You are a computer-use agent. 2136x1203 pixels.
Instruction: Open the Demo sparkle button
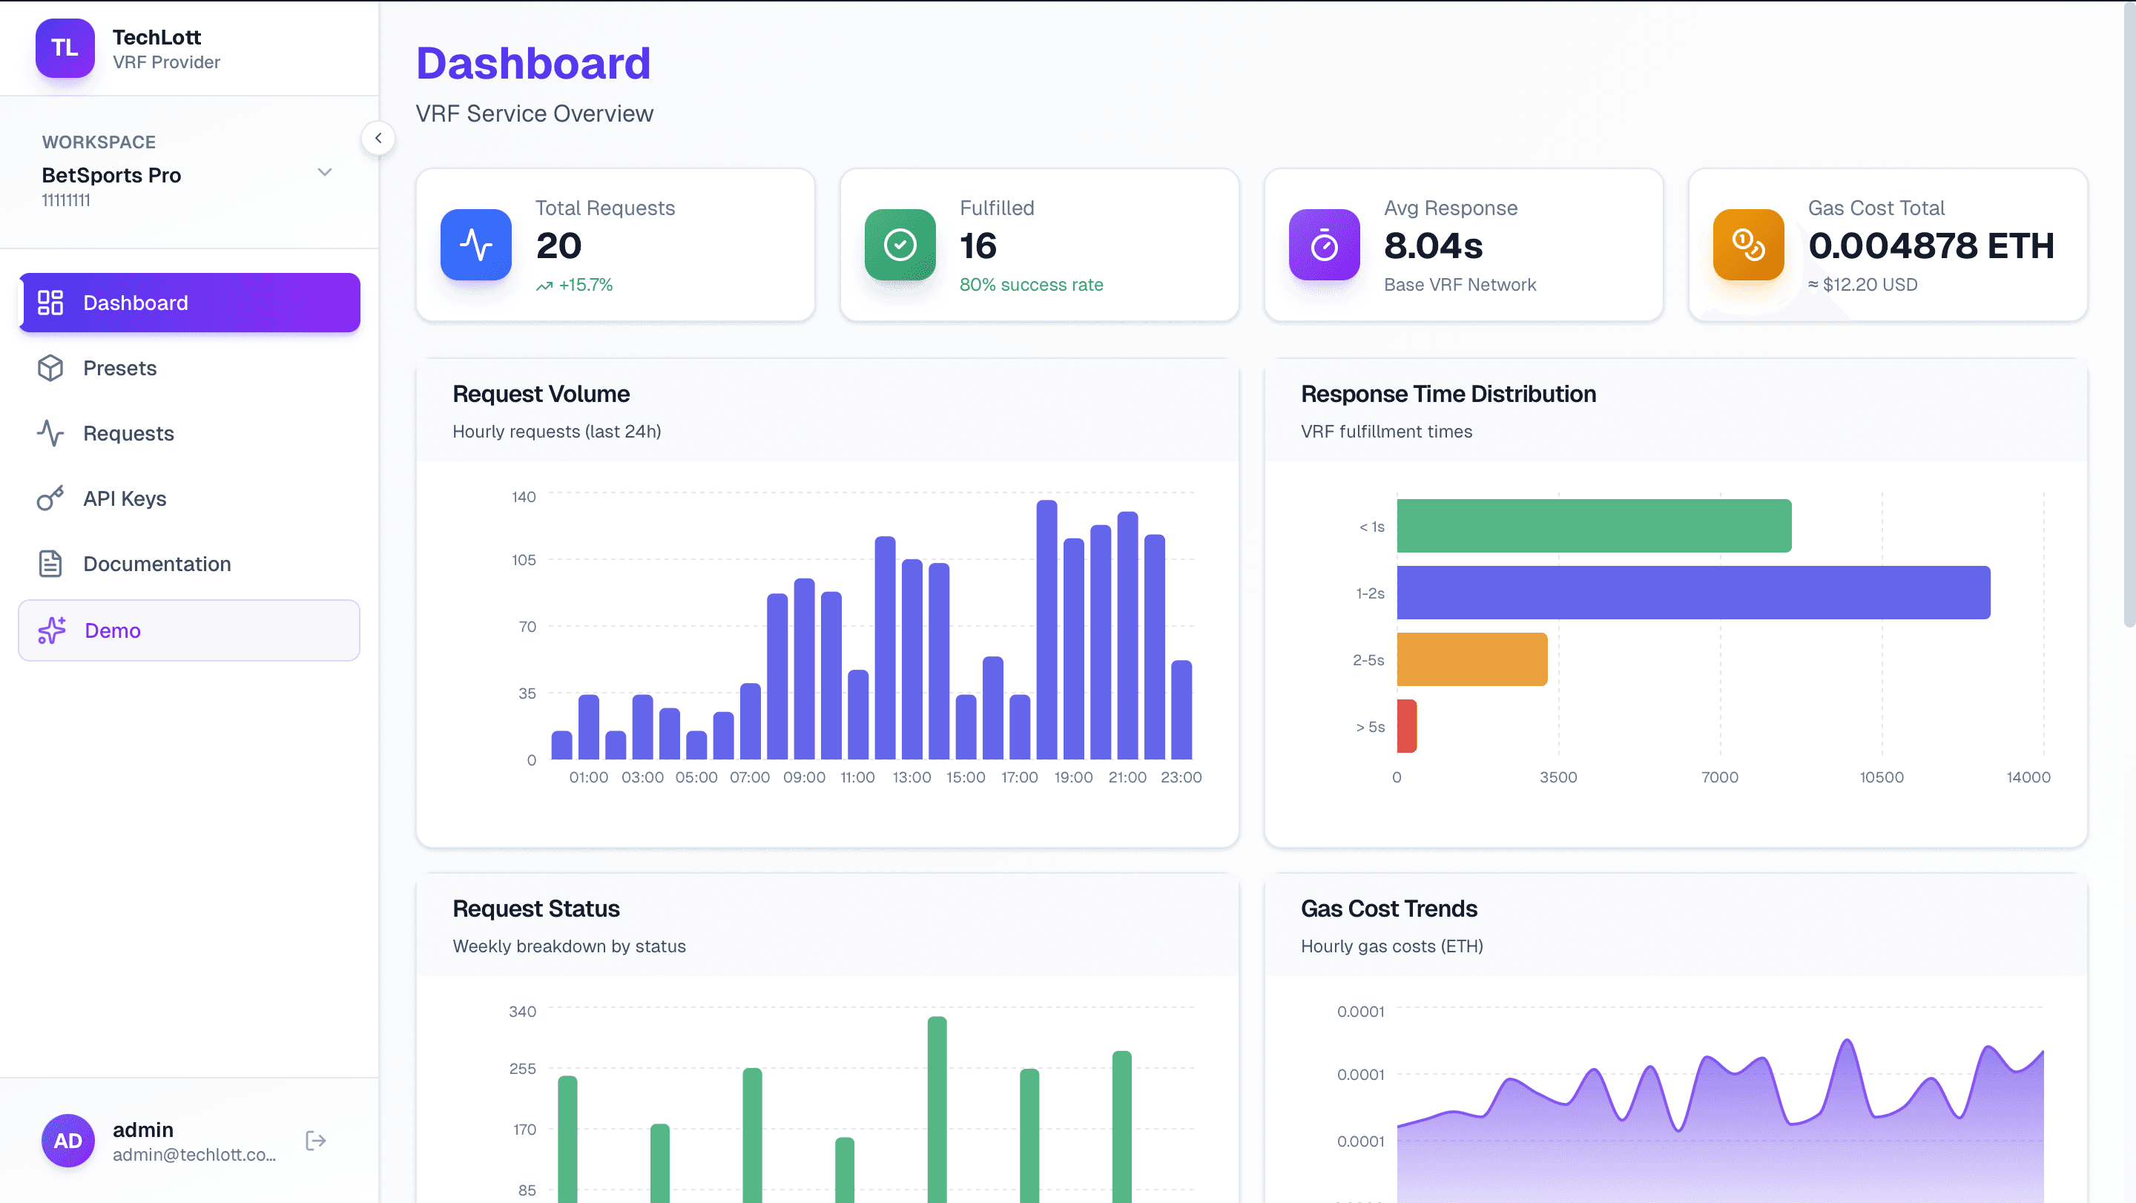tap(189, 630)
